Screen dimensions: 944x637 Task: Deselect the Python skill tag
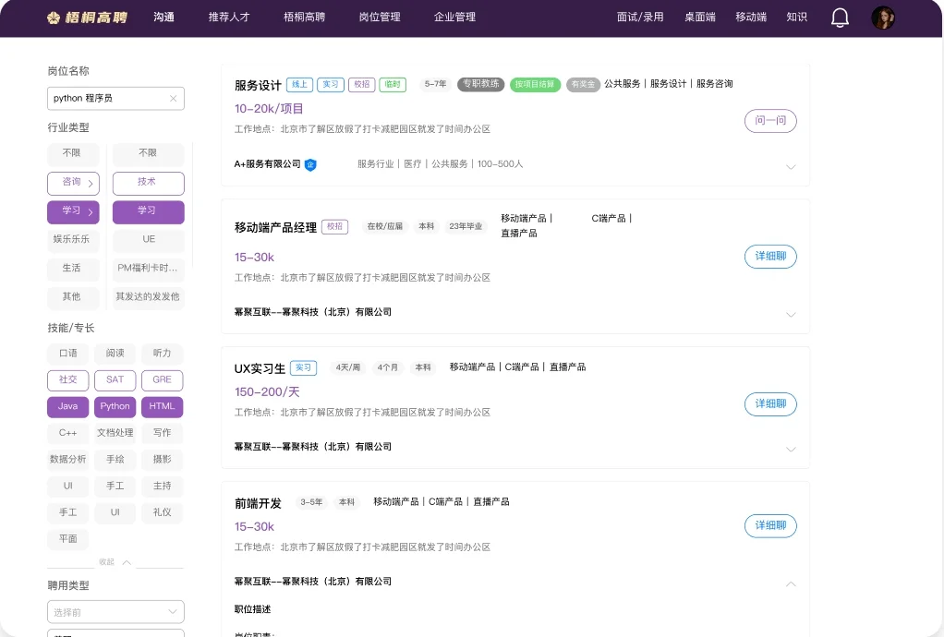point(115,406)
